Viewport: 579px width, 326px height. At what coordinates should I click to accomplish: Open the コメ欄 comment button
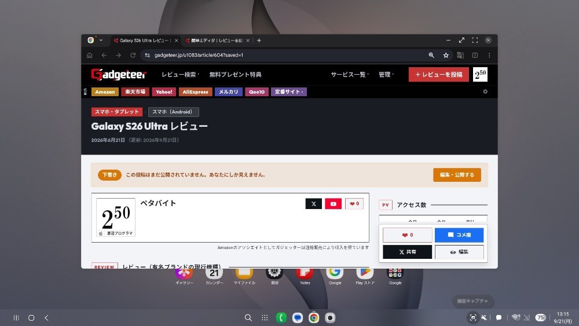point(459,235)
